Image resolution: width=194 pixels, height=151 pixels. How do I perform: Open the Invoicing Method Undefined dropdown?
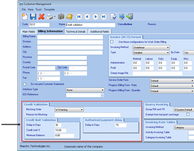(151, 48)
